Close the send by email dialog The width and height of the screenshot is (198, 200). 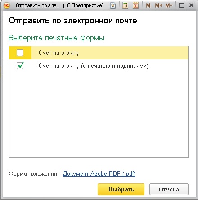(x=191, y=5)
